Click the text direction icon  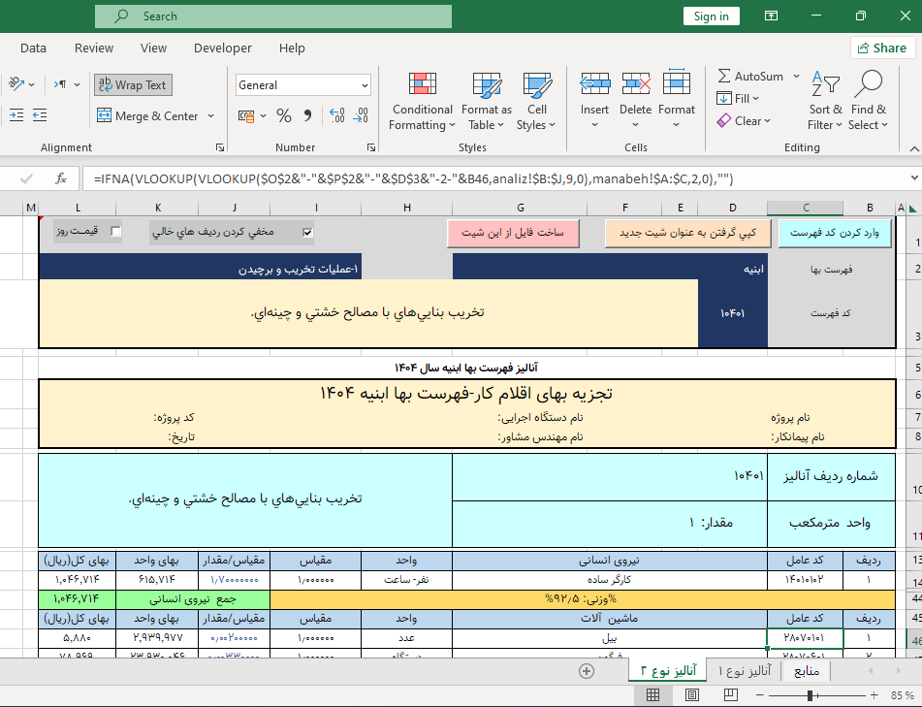click(60, 84)
